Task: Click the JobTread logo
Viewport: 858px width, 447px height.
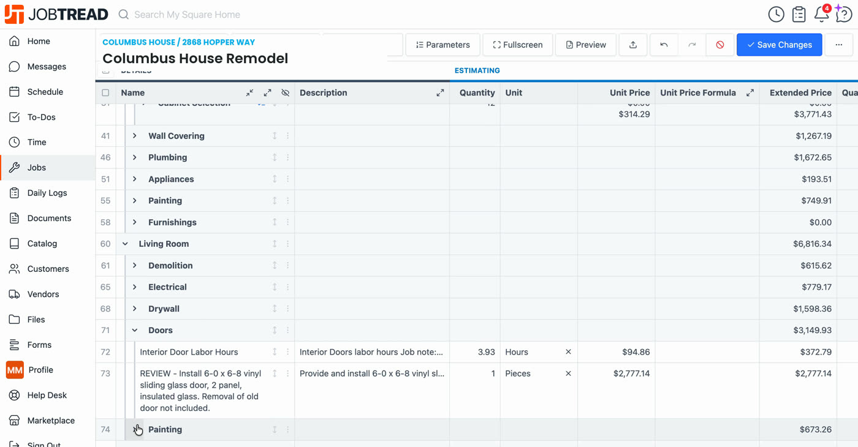Action: click(56, 14)
